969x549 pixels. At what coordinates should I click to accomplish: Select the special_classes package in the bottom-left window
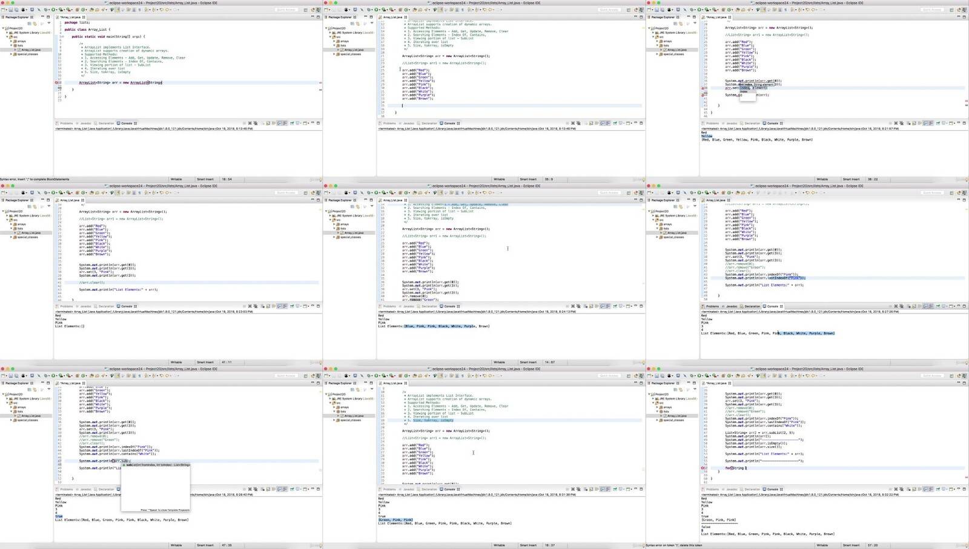[27, 419]
